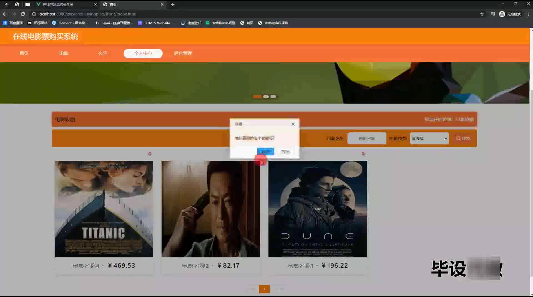Open the 后台管理 nav item
The image size is (533, 297).
pyautogui.click(x=183, y=53)
